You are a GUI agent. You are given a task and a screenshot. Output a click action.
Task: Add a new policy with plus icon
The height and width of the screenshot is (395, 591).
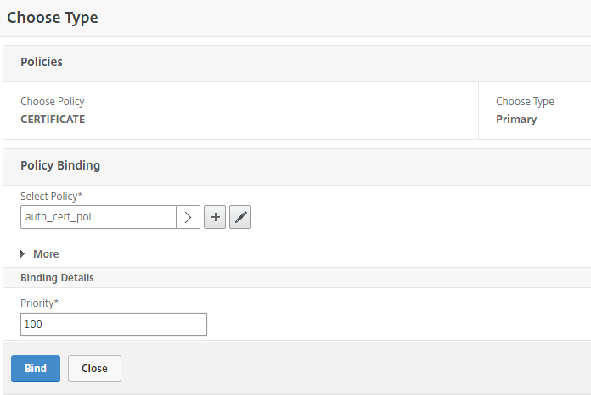tap(215, 217)
